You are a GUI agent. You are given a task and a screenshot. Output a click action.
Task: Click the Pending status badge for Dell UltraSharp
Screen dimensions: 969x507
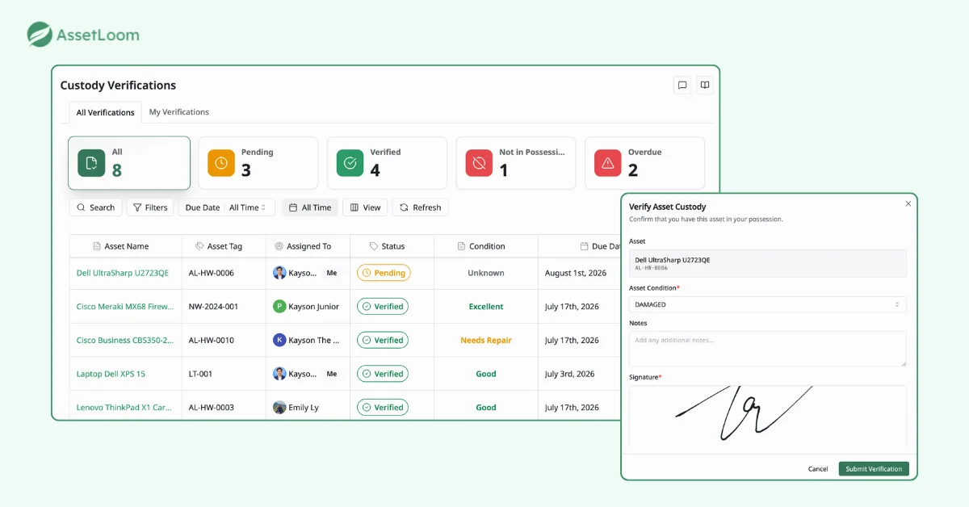(x=384, y=273)
